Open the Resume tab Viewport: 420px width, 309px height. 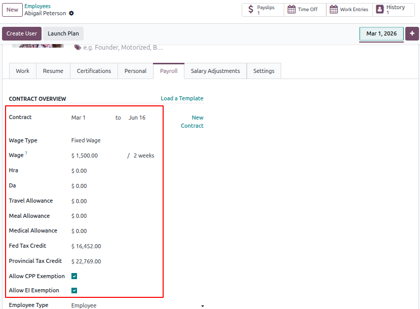53,71
